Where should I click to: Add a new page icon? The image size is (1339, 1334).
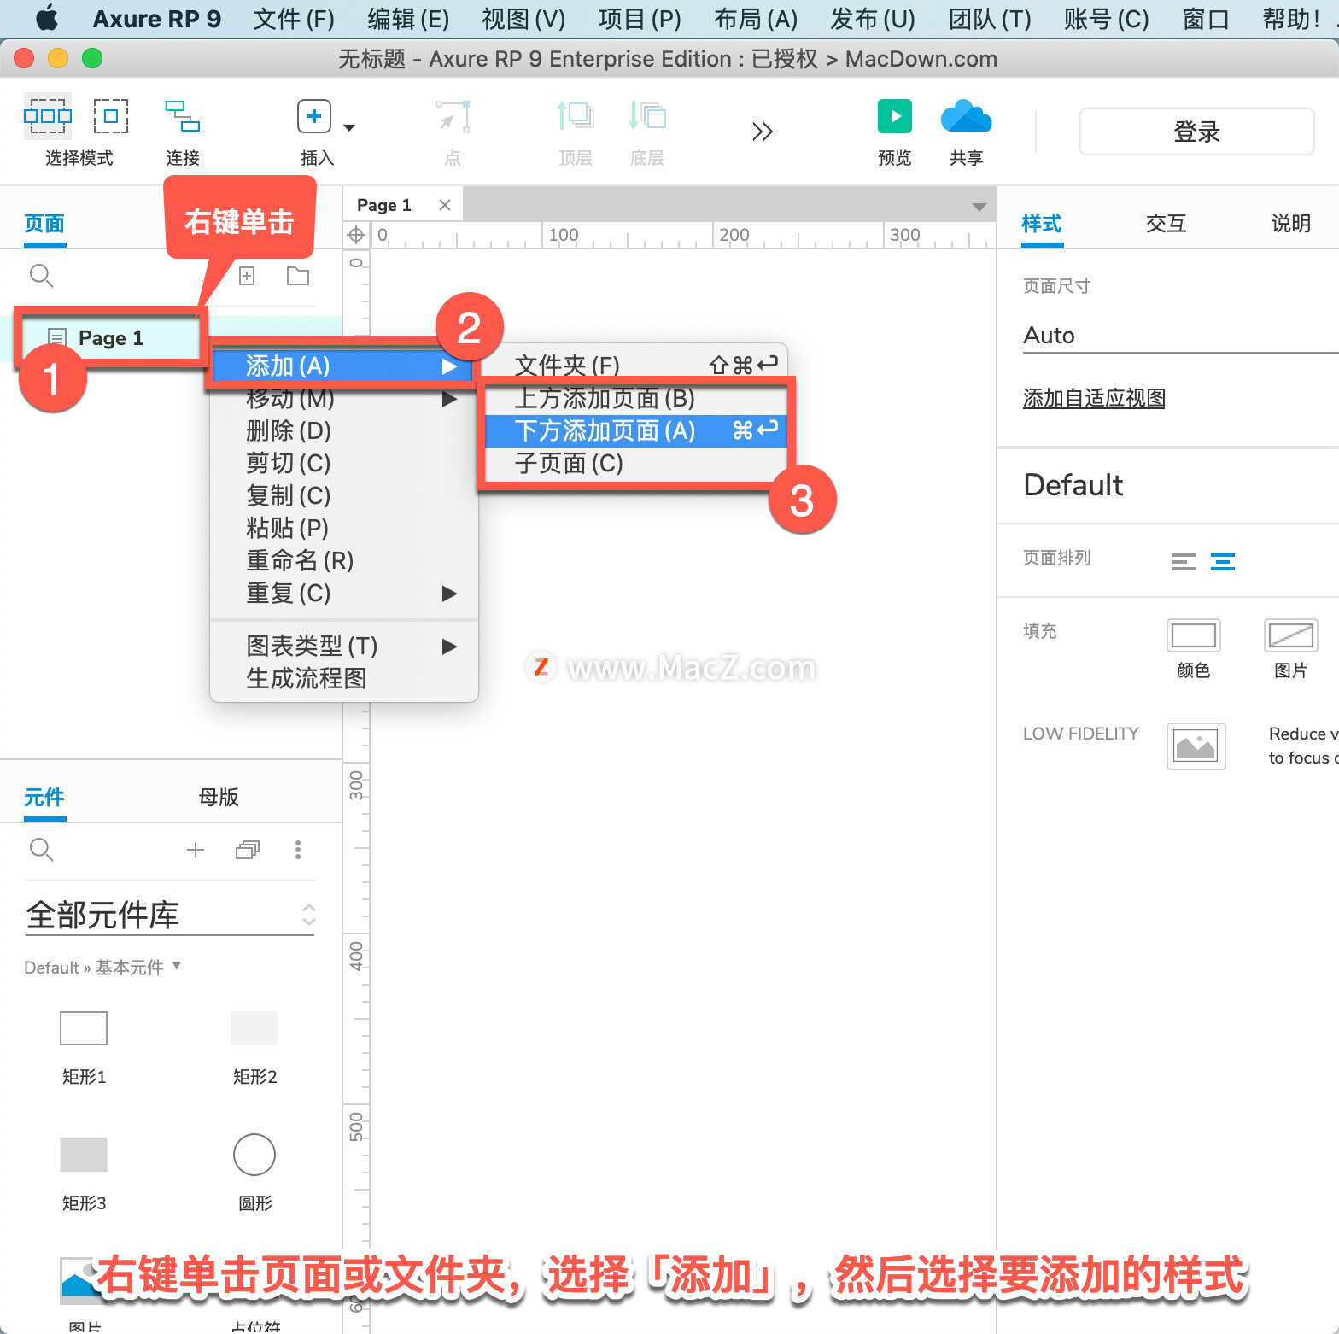(x=247, y=276)
